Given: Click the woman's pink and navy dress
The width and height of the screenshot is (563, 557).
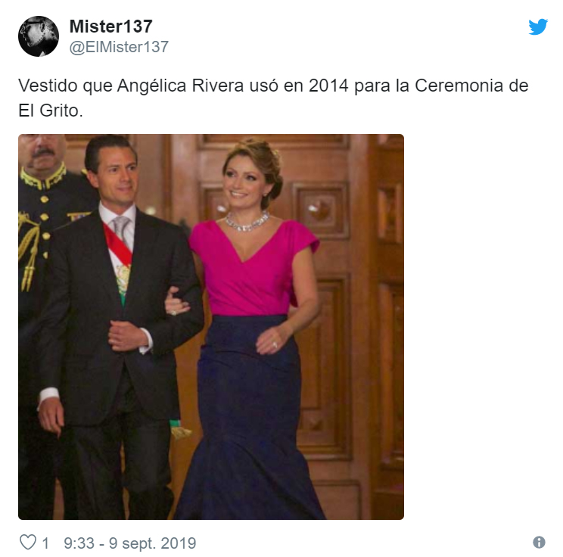Looking at the screenshot, I should pyautogui.click(x=251, y=370).
